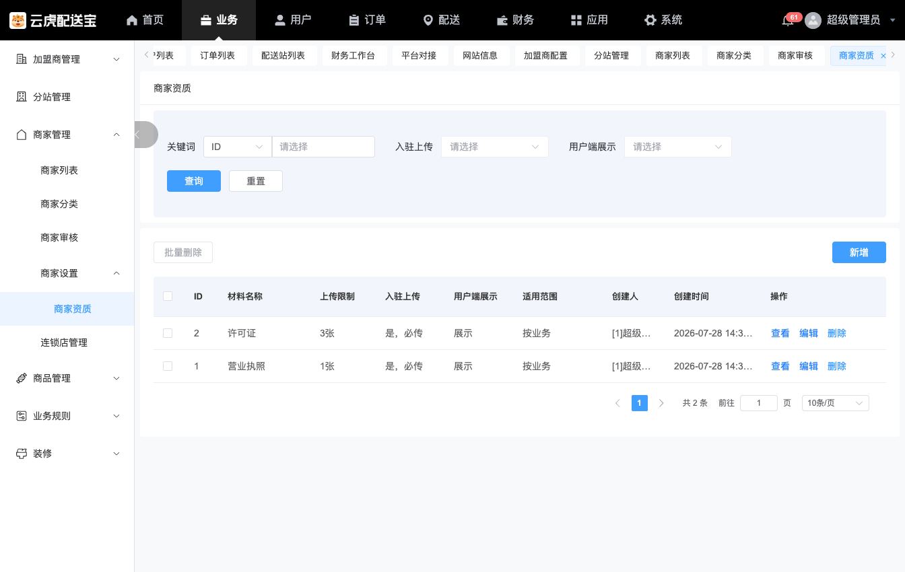Open the 10条/页 page size dropdown

pos(836,403)
